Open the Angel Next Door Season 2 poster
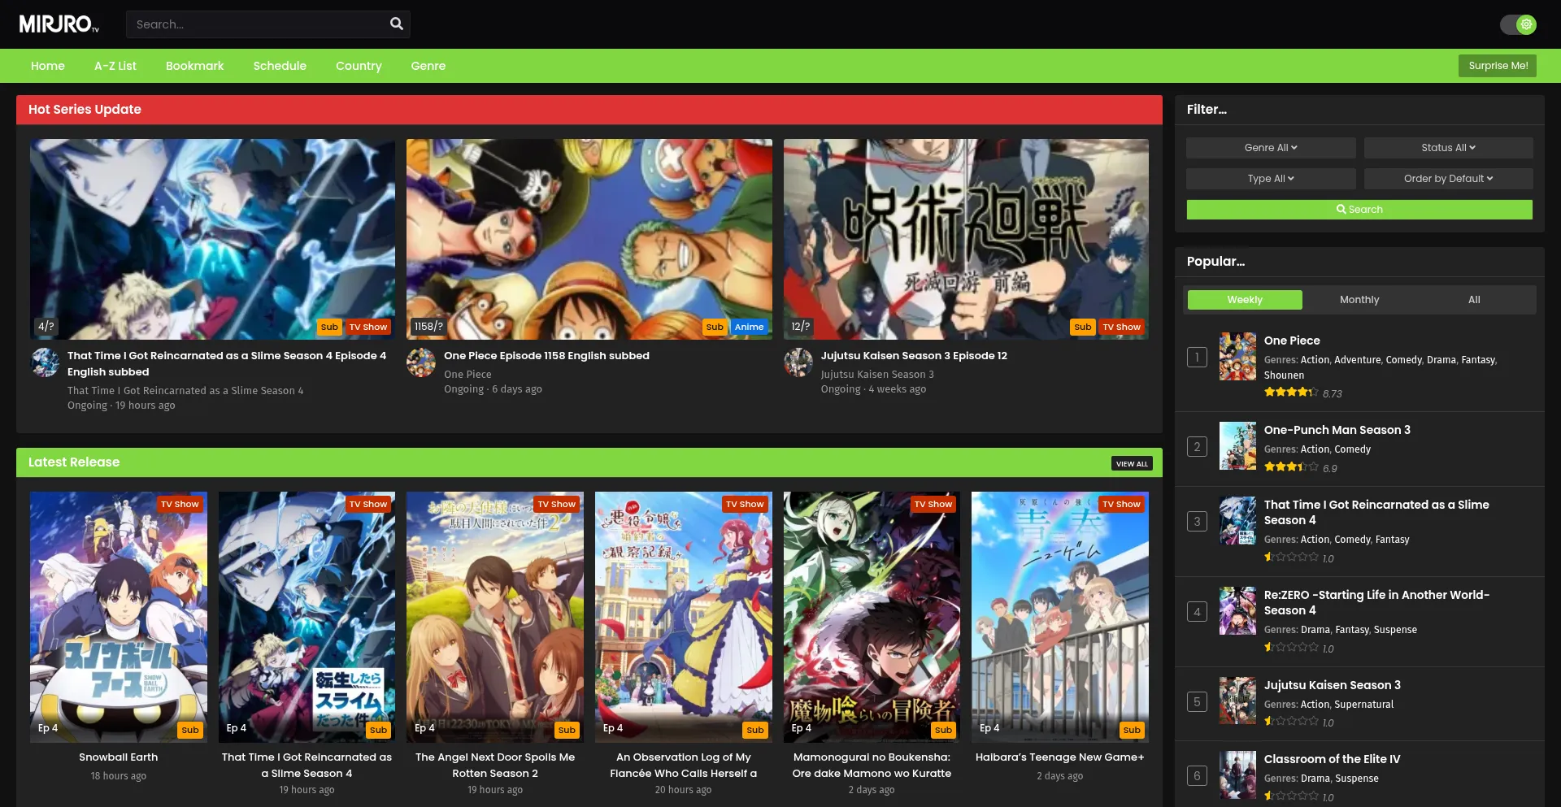This screenshot has width=1561, height=807. 495,617
